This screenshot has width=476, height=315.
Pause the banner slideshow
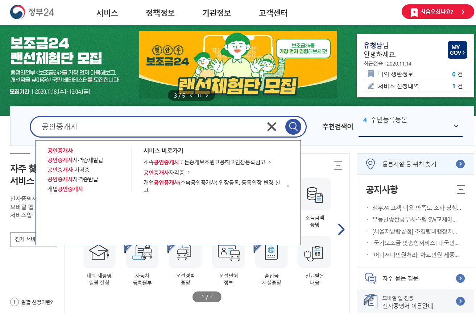point(199,96)
